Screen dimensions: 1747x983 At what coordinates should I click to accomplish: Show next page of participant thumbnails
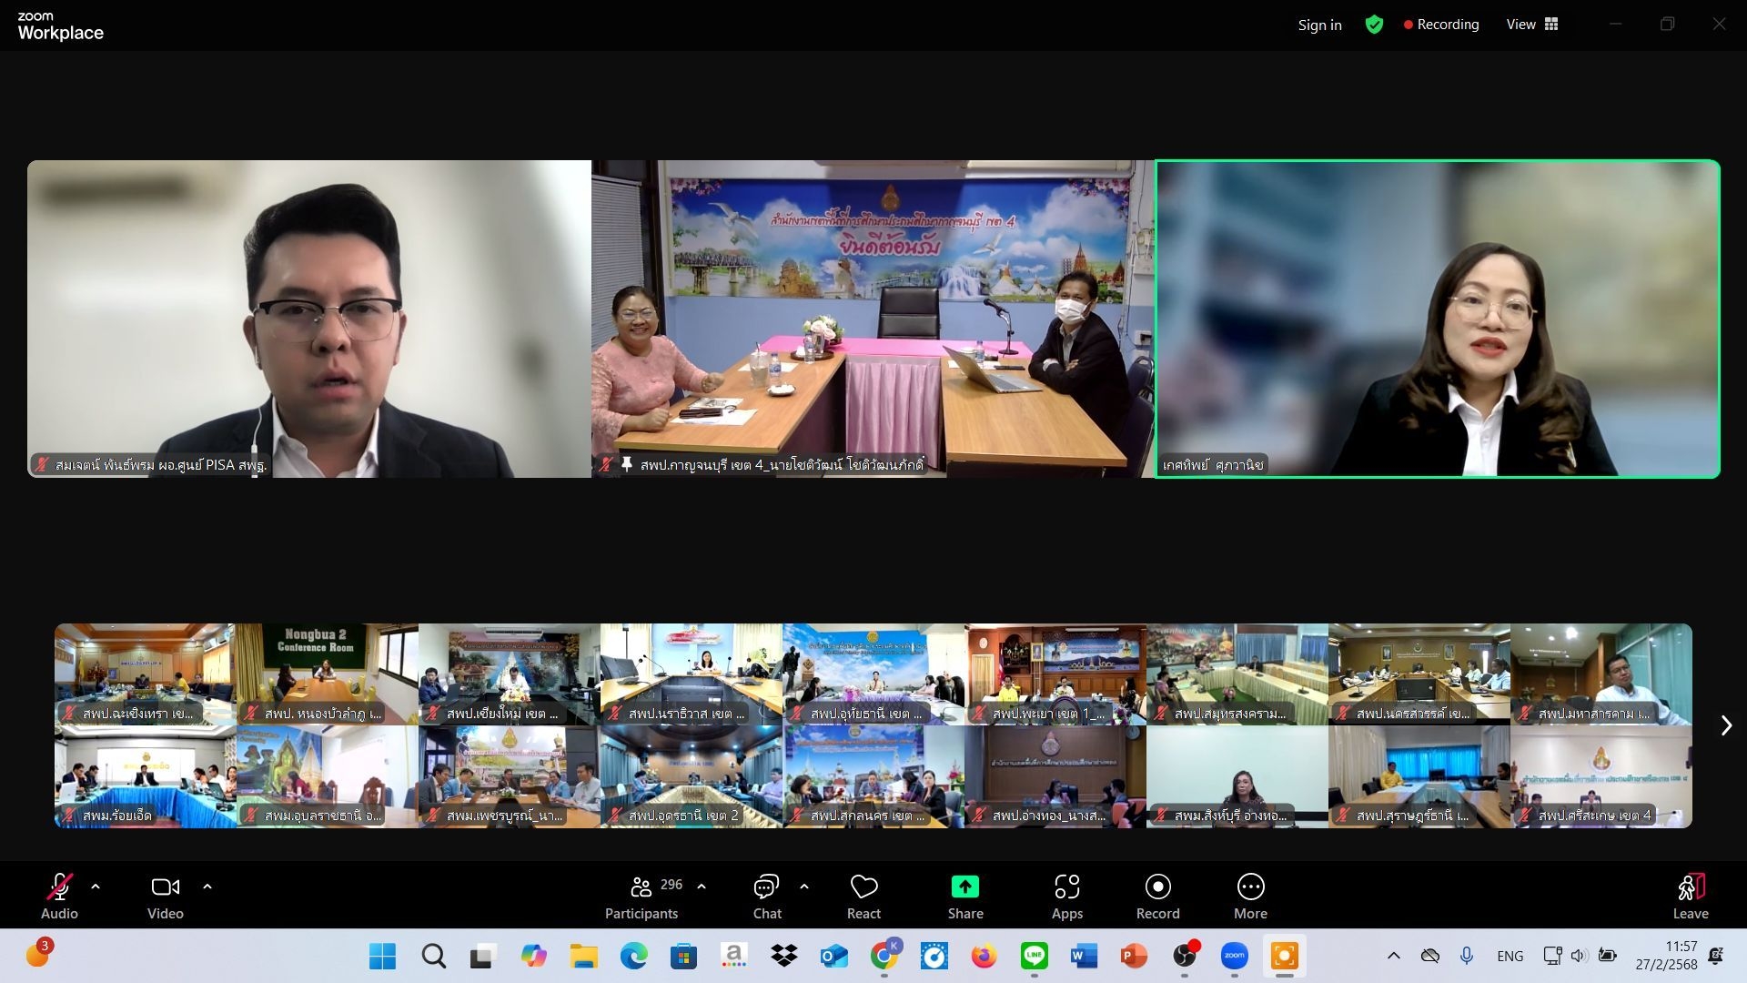pos(1726,725)
